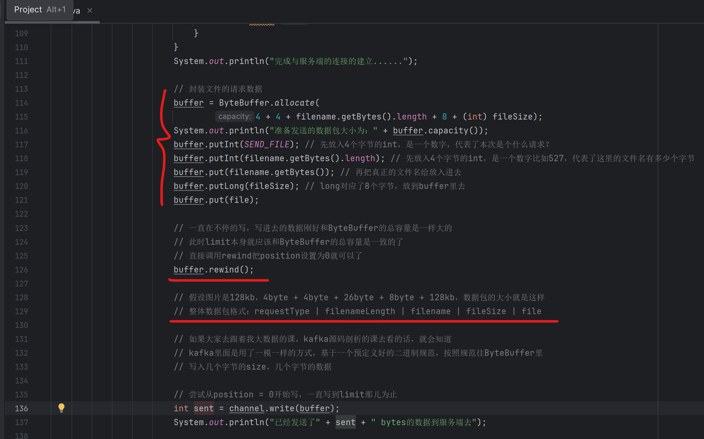704x439 pixels.
Task: Click 'ByteBuffer' class name on line 114
Action: (x=244, y=103)
